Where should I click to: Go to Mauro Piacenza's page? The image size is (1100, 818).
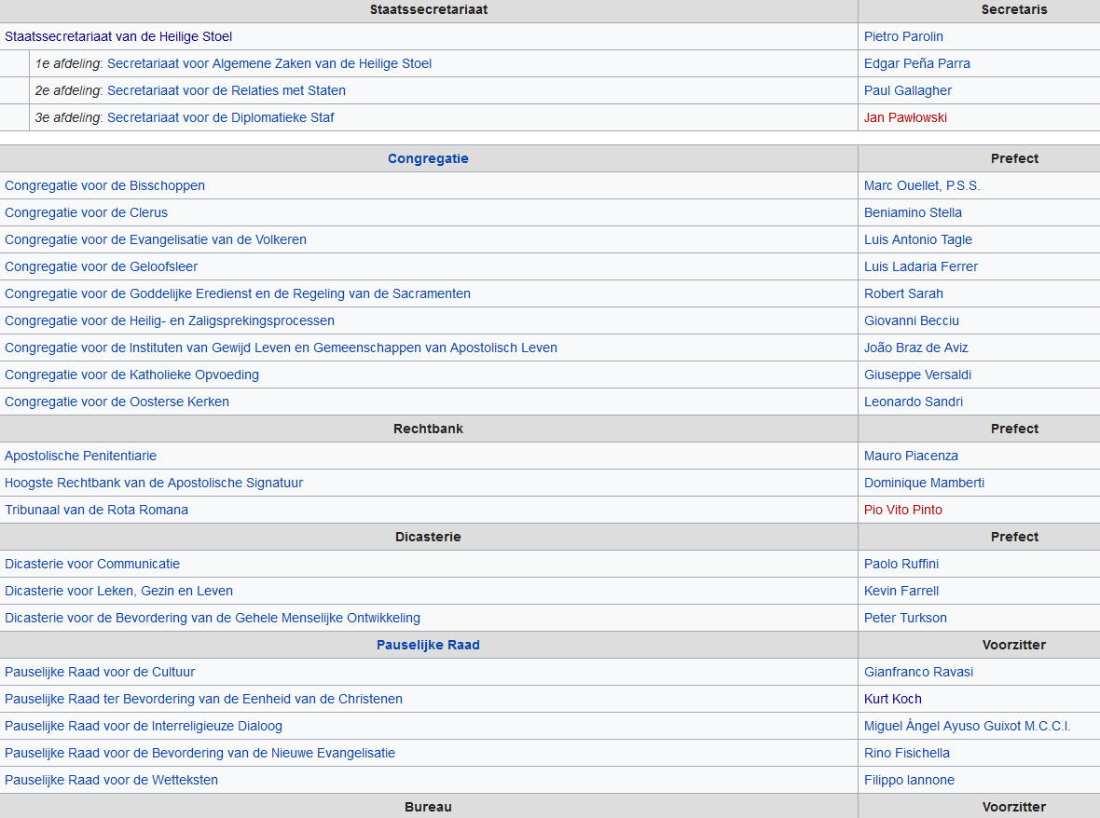[911, 456]
